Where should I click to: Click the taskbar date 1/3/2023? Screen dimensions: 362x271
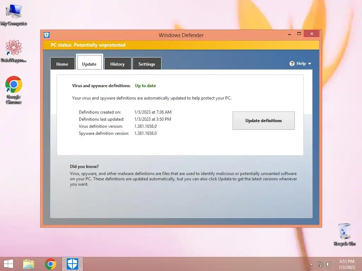tap(346, 267)
